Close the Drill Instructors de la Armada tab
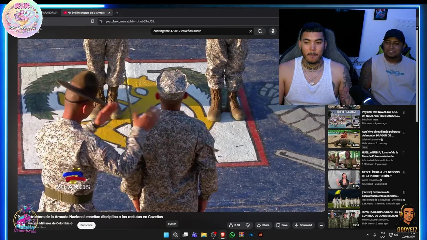 click(109, 13)
